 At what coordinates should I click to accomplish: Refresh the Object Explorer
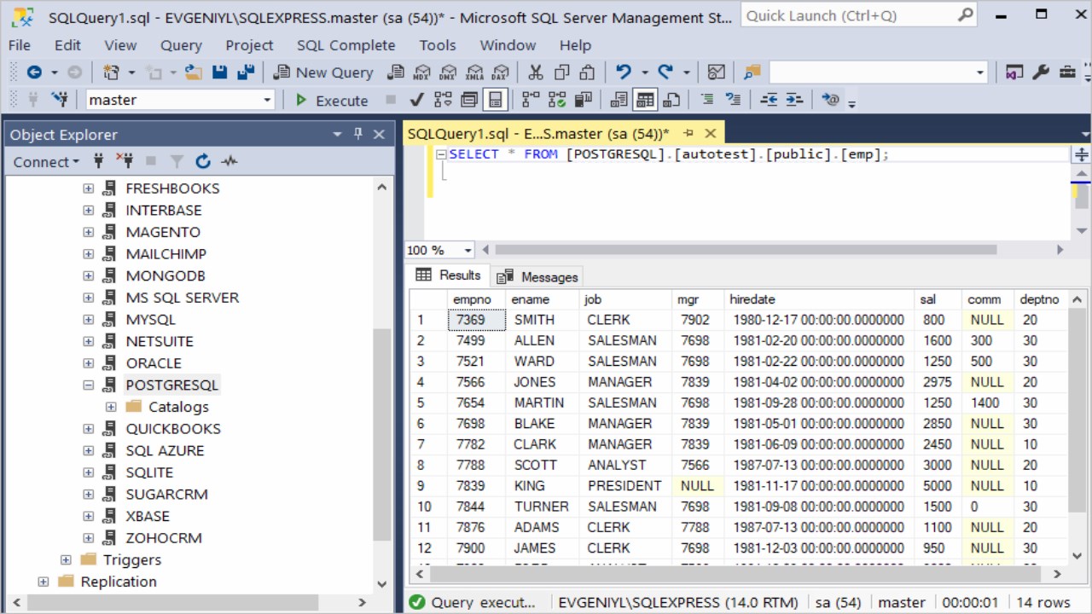pyautogui.click(x=202, y=161)
